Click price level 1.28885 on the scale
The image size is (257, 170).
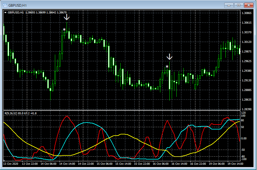pos(247,90)
